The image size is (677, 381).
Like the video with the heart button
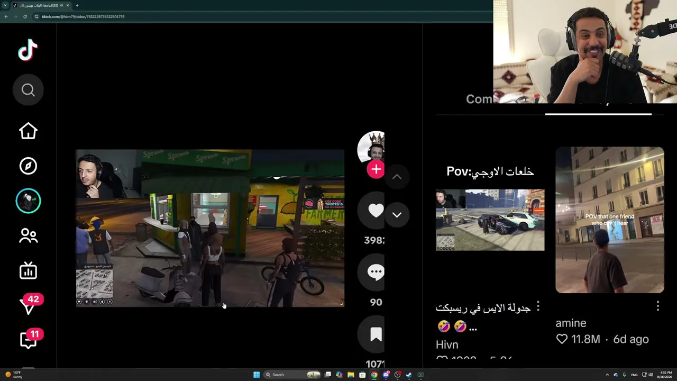pyautogui.click(x=376, y=211)
